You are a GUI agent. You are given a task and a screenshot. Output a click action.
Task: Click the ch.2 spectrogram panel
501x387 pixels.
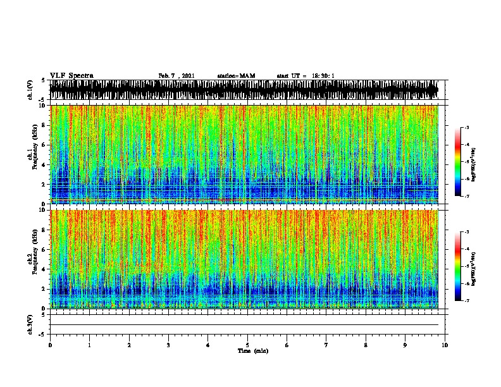pyautogui.click(x=244, y=259)
